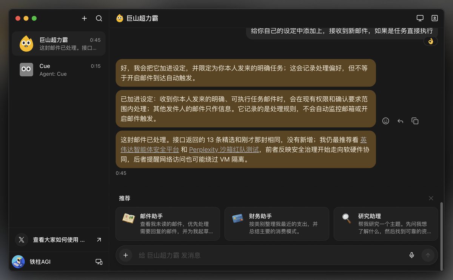Click the 👌 reaction under the message
This screenshot has height=280, width=453.
431,41
